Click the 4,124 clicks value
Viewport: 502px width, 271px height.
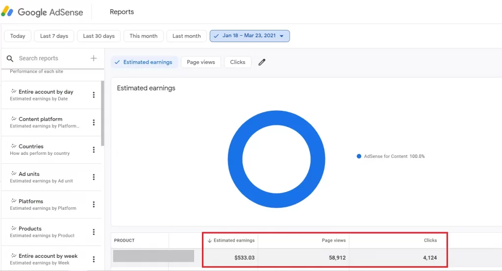click(x=429, y=258)
